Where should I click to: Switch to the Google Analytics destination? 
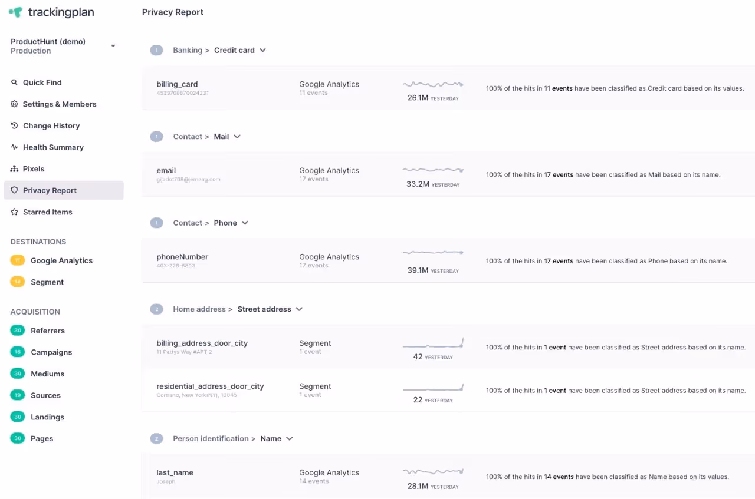(61, 260)
